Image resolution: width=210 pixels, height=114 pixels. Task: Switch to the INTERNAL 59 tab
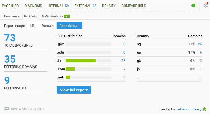[x=58, y=6]
